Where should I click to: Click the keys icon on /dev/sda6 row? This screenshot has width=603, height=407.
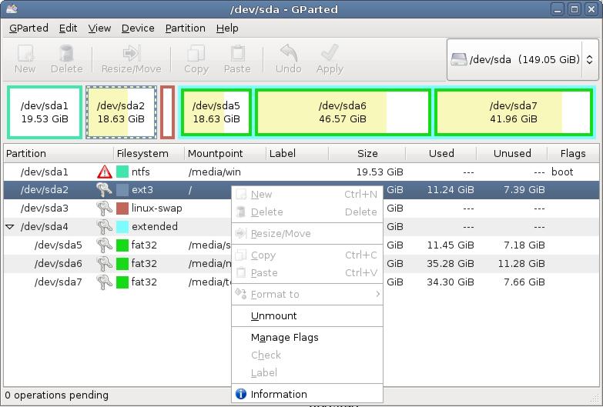click(x=104, y=263)
